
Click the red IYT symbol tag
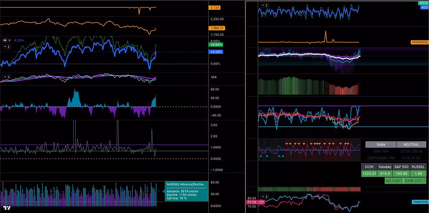coord(262,202)
